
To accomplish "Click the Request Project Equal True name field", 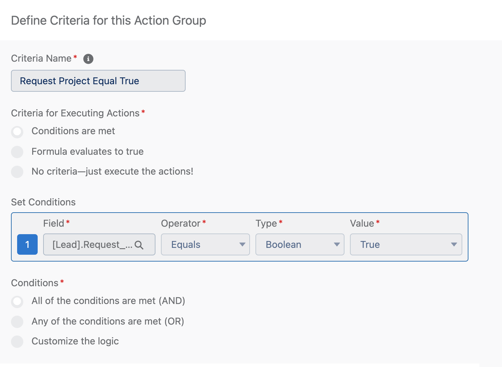I will (98, 81).
